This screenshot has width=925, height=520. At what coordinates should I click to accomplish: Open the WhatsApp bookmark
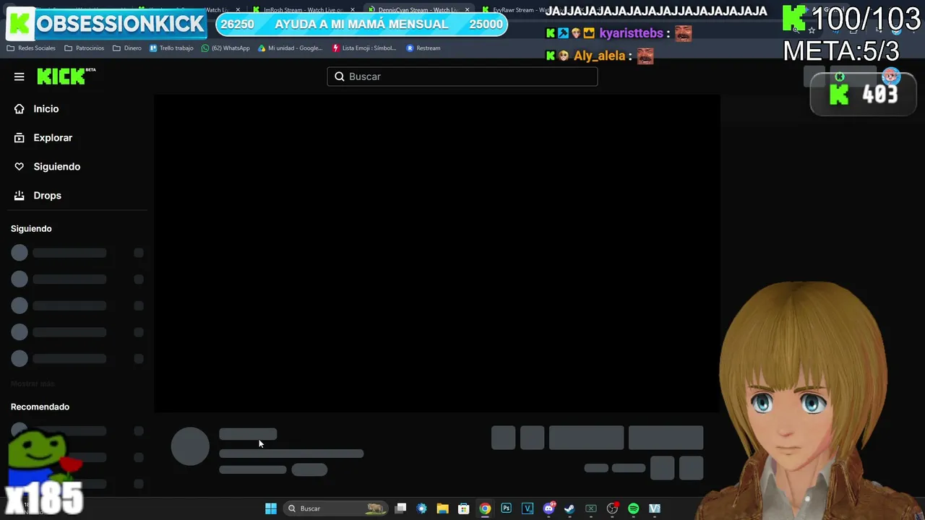225,48
